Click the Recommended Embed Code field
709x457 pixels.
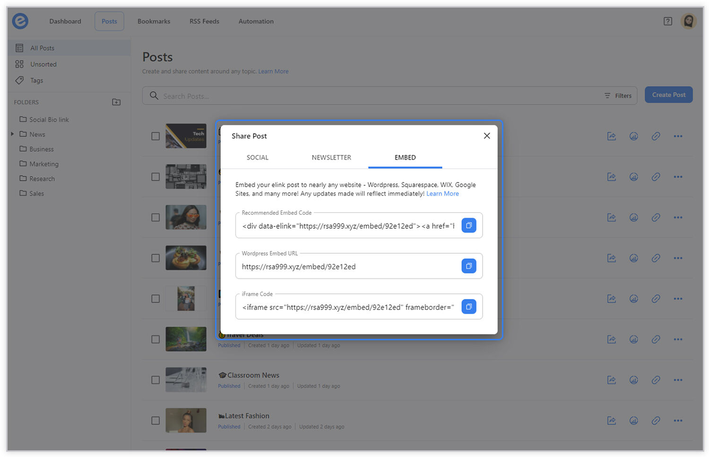click(x=348, y=226)
